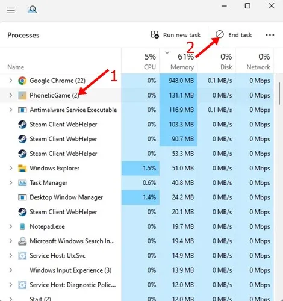Click the End task button label

(240, 35)
